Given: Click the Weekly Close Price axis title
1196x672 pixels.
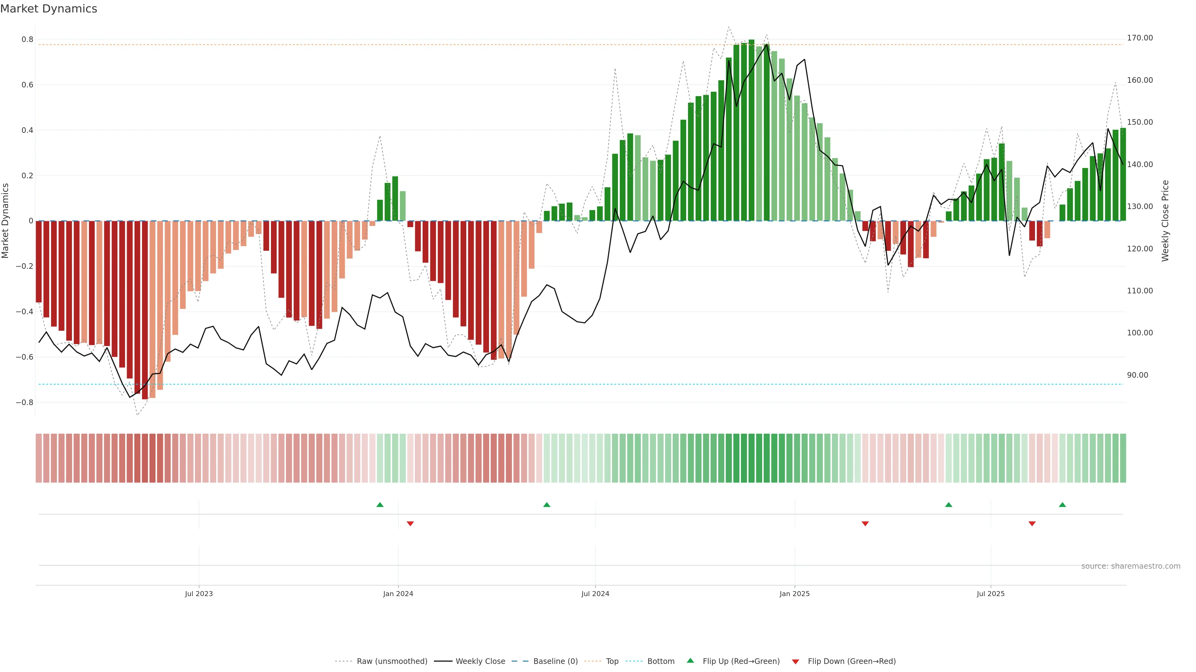Looking at the screenshot, I should (x=1165, y=221).
